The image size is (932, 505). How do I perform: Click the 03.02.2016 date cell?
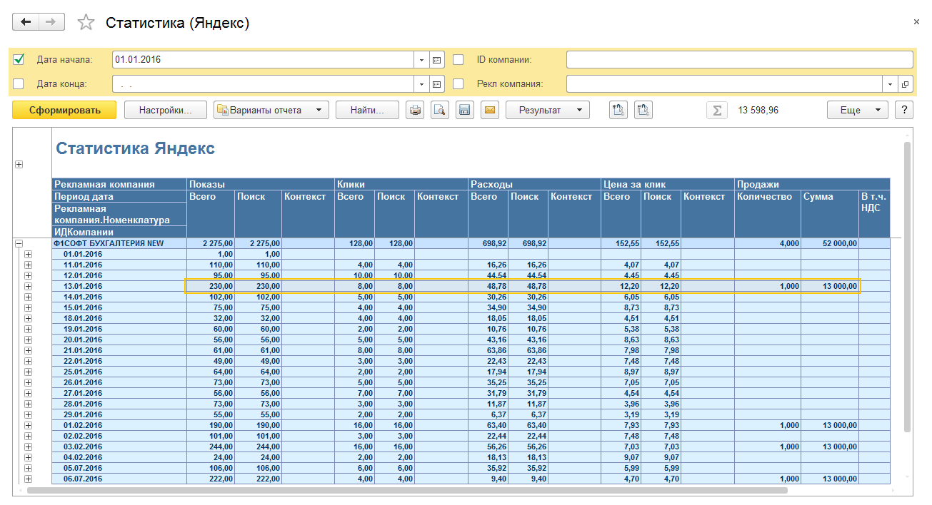(119, 447)
